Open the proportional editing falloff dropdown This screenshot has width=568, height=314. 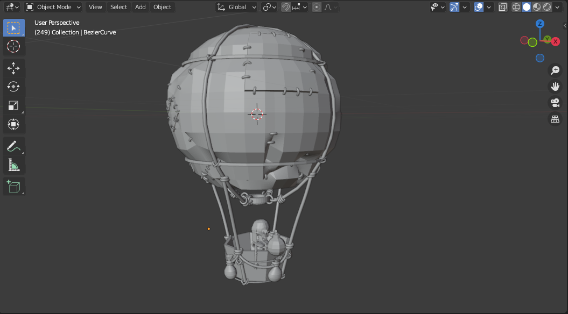(331, 7)
